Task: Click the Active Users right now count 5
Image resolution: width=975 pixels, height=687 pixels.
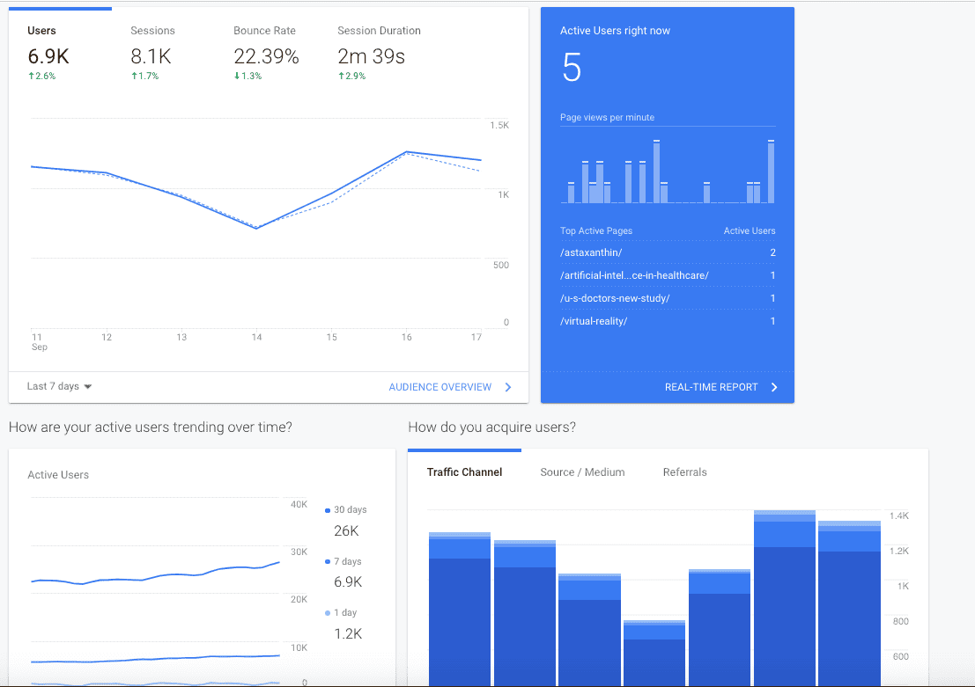Action: click(572, 68)
